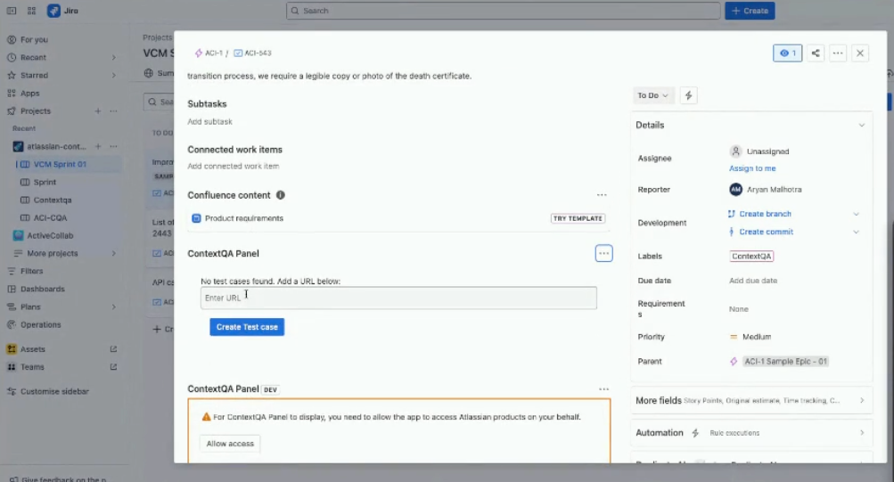The image size is (894, 482).
Task: Click the Create button in top bar
Action: (750, 11)
